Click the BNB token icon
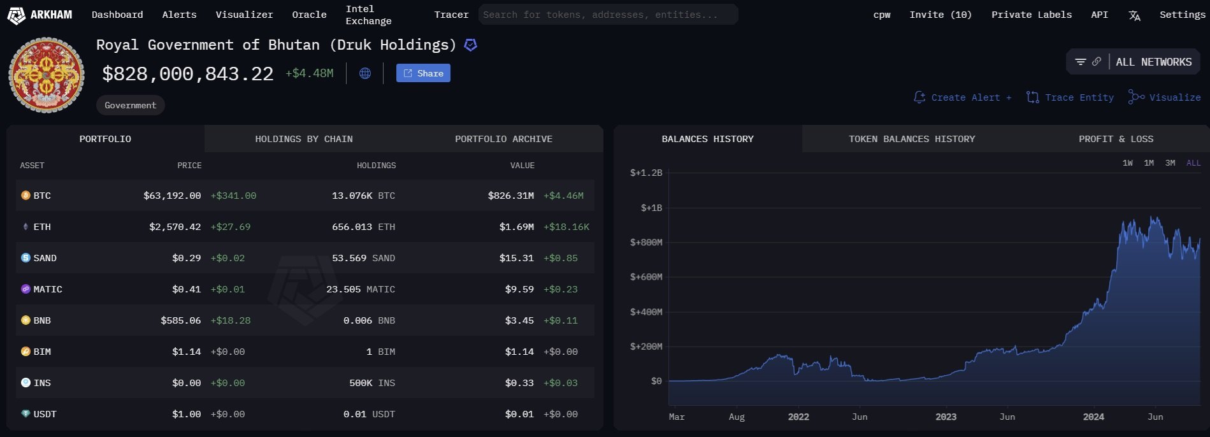Screen dimensions: 1210x437 coord(25,320)
